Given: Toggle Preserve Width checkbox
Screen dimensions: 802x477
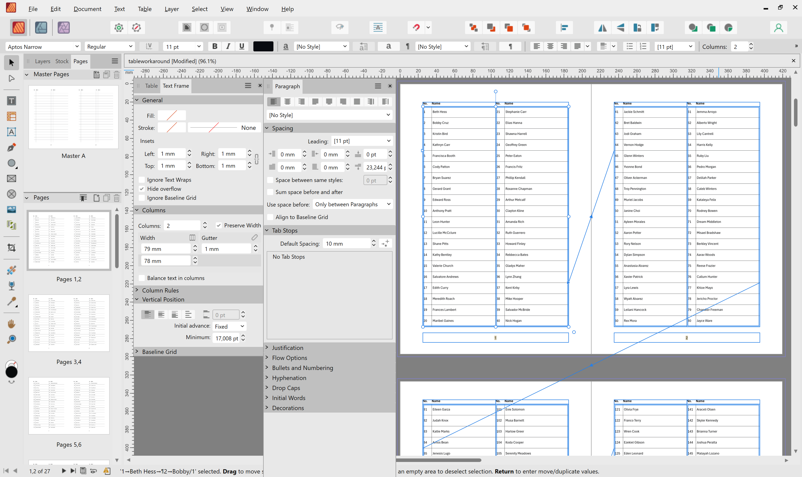Looking at the screenshot, I should [x=219, y=225].
